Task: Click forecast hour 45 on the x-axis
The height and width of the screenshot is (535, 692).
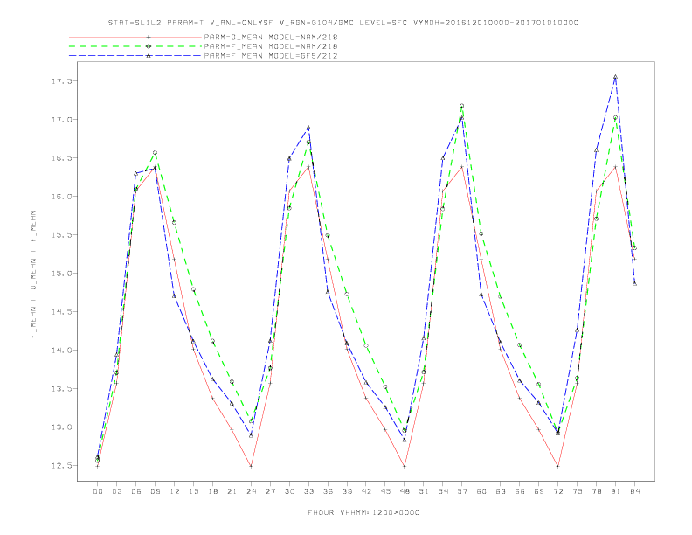Action: [x=385, y=491]
